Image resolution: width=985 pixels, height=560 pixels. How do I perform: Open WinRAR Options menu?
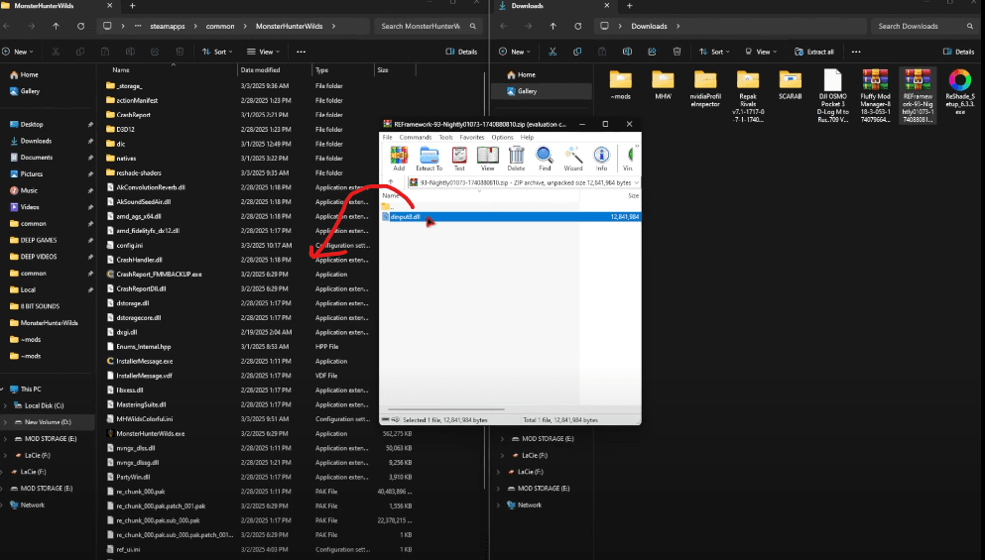click(x=502, y=137)
